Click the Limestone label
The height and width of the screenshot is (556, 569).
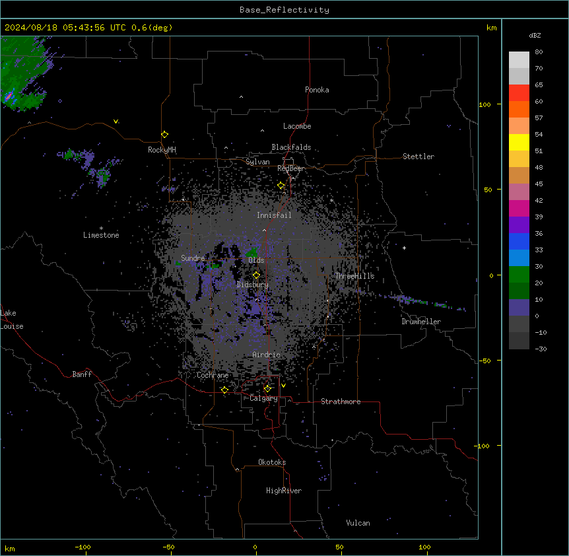coord(101,235)
